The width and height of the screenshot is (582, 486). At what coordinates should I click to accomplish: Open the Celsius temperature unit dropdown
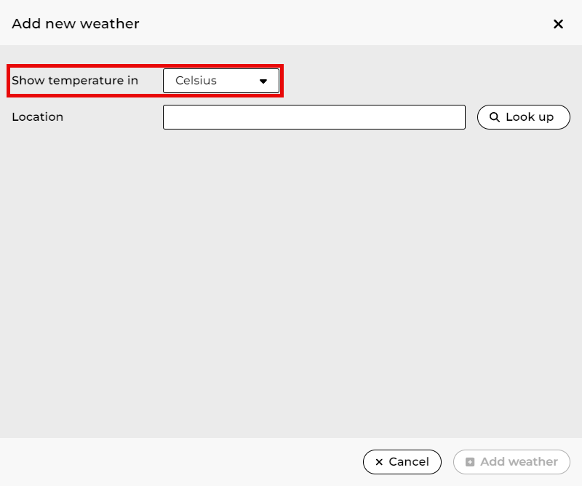220,81
